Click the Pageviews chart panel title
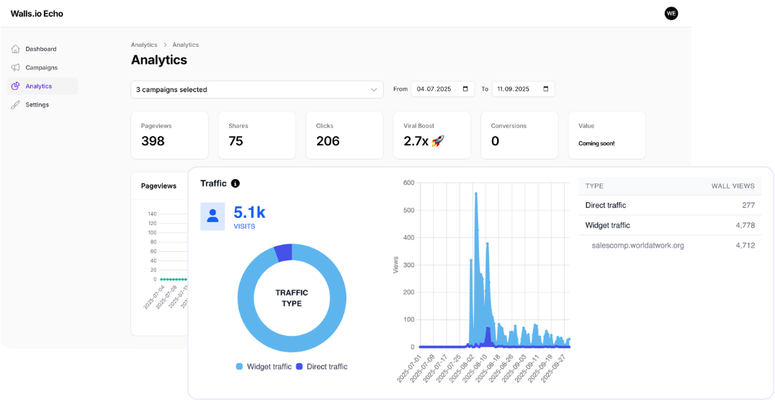The height and width of the screenshot is (400, 775). [158, 186]
